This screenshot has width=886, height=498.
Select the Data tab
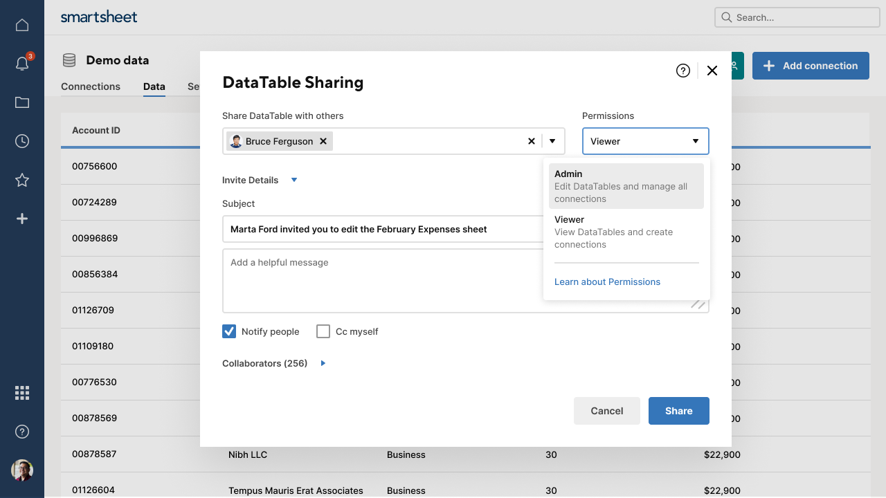coord(154,86)
